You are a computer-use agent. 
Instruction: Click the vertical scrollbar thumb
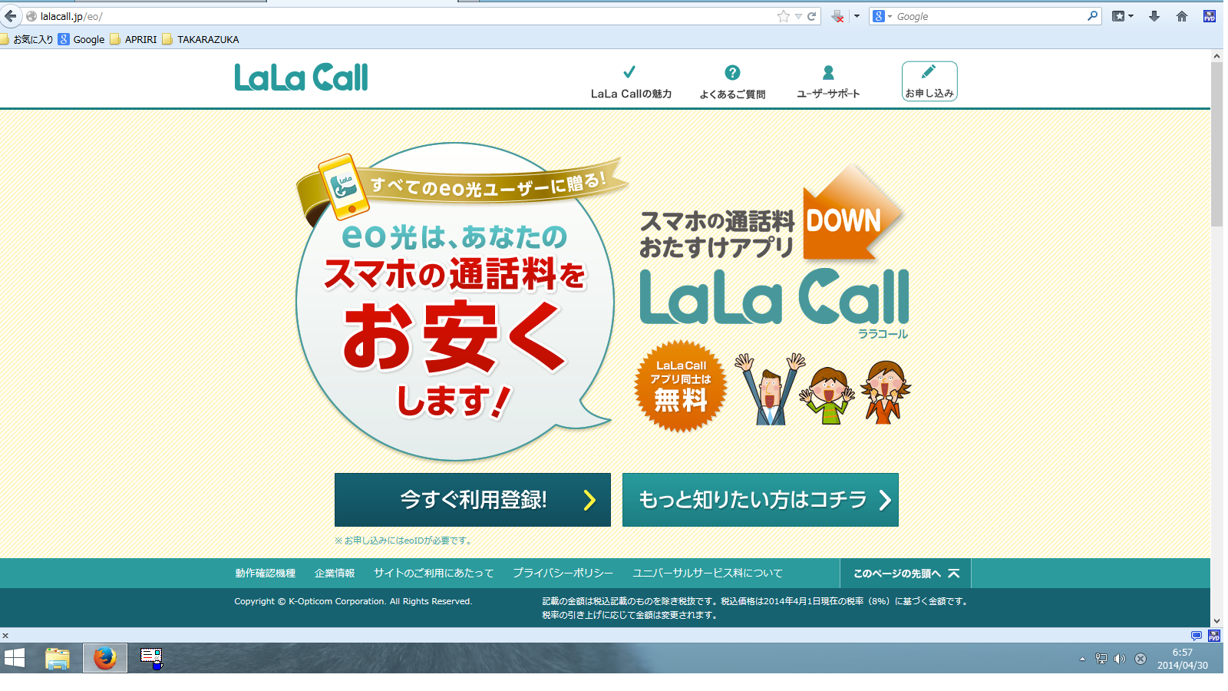[1216, 144]
